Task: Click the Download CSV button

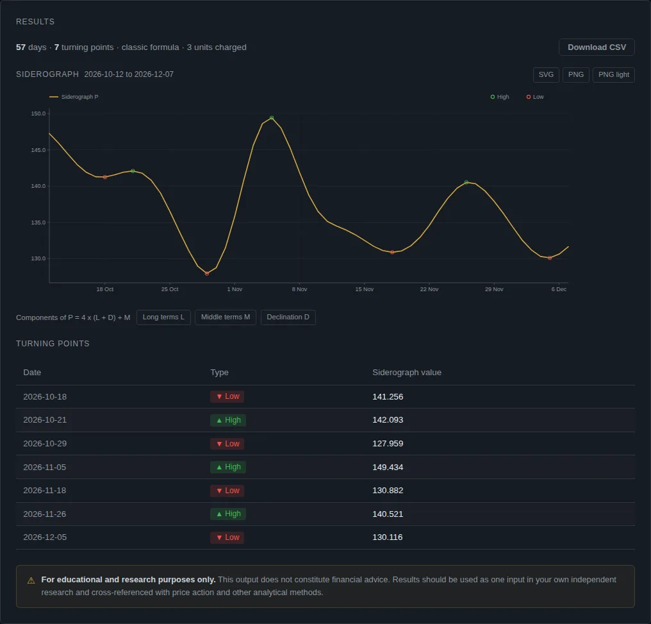Action: tap(596, 47)
